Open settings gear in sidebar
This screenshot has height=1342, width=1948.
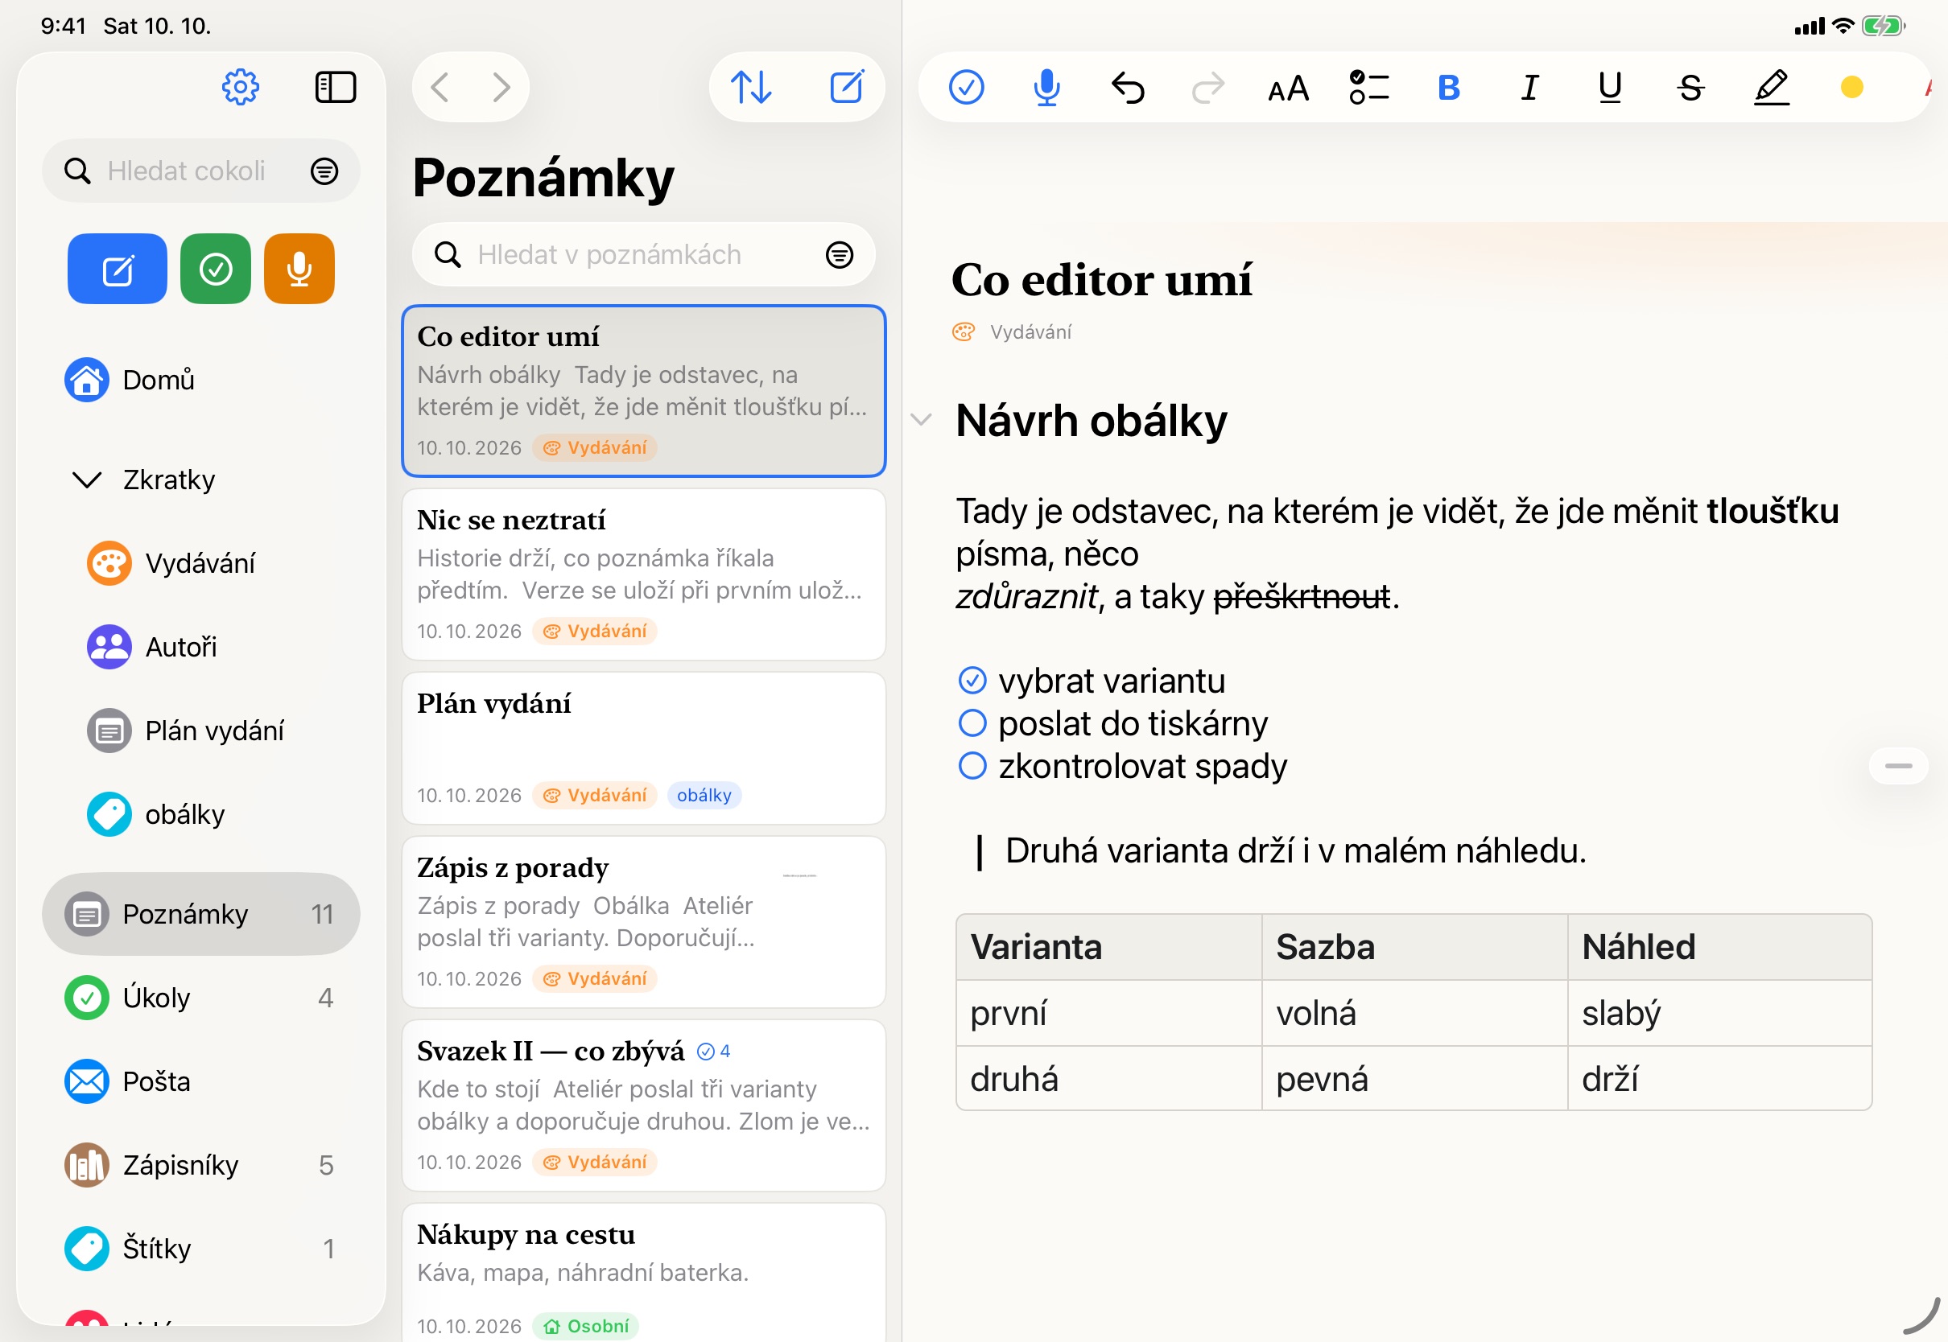click(x=241, y=87)
